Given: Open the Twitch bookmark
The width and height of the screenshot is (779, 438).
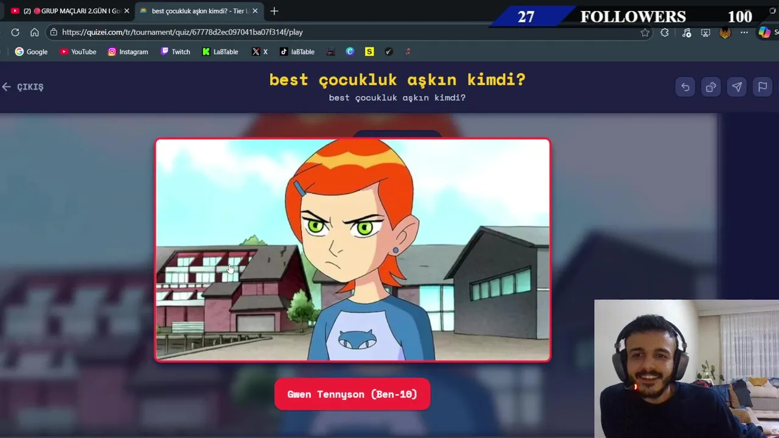Looking at the screenshot, I should pyautogui.click(x=175, y=52).
